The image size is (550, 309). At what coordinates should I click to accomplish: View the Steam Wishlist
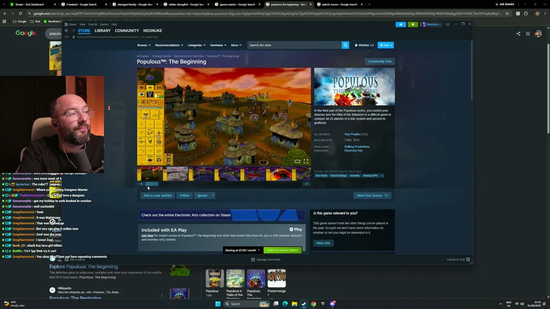pos(364,45)
